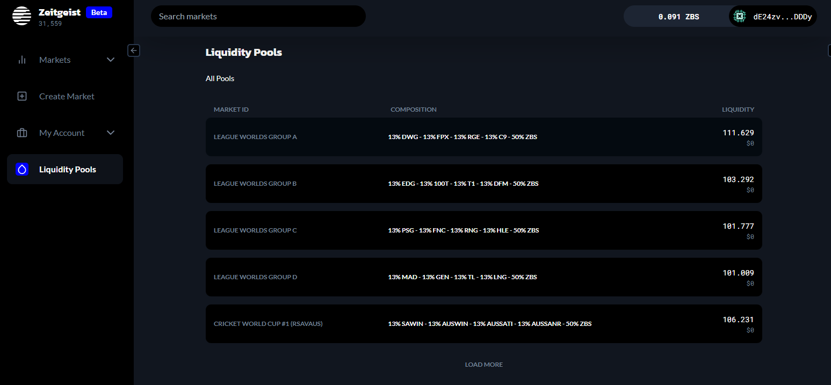Select the My Account briefcase icon
This screenshot has height=385, width=831.
tap(22, 133)
